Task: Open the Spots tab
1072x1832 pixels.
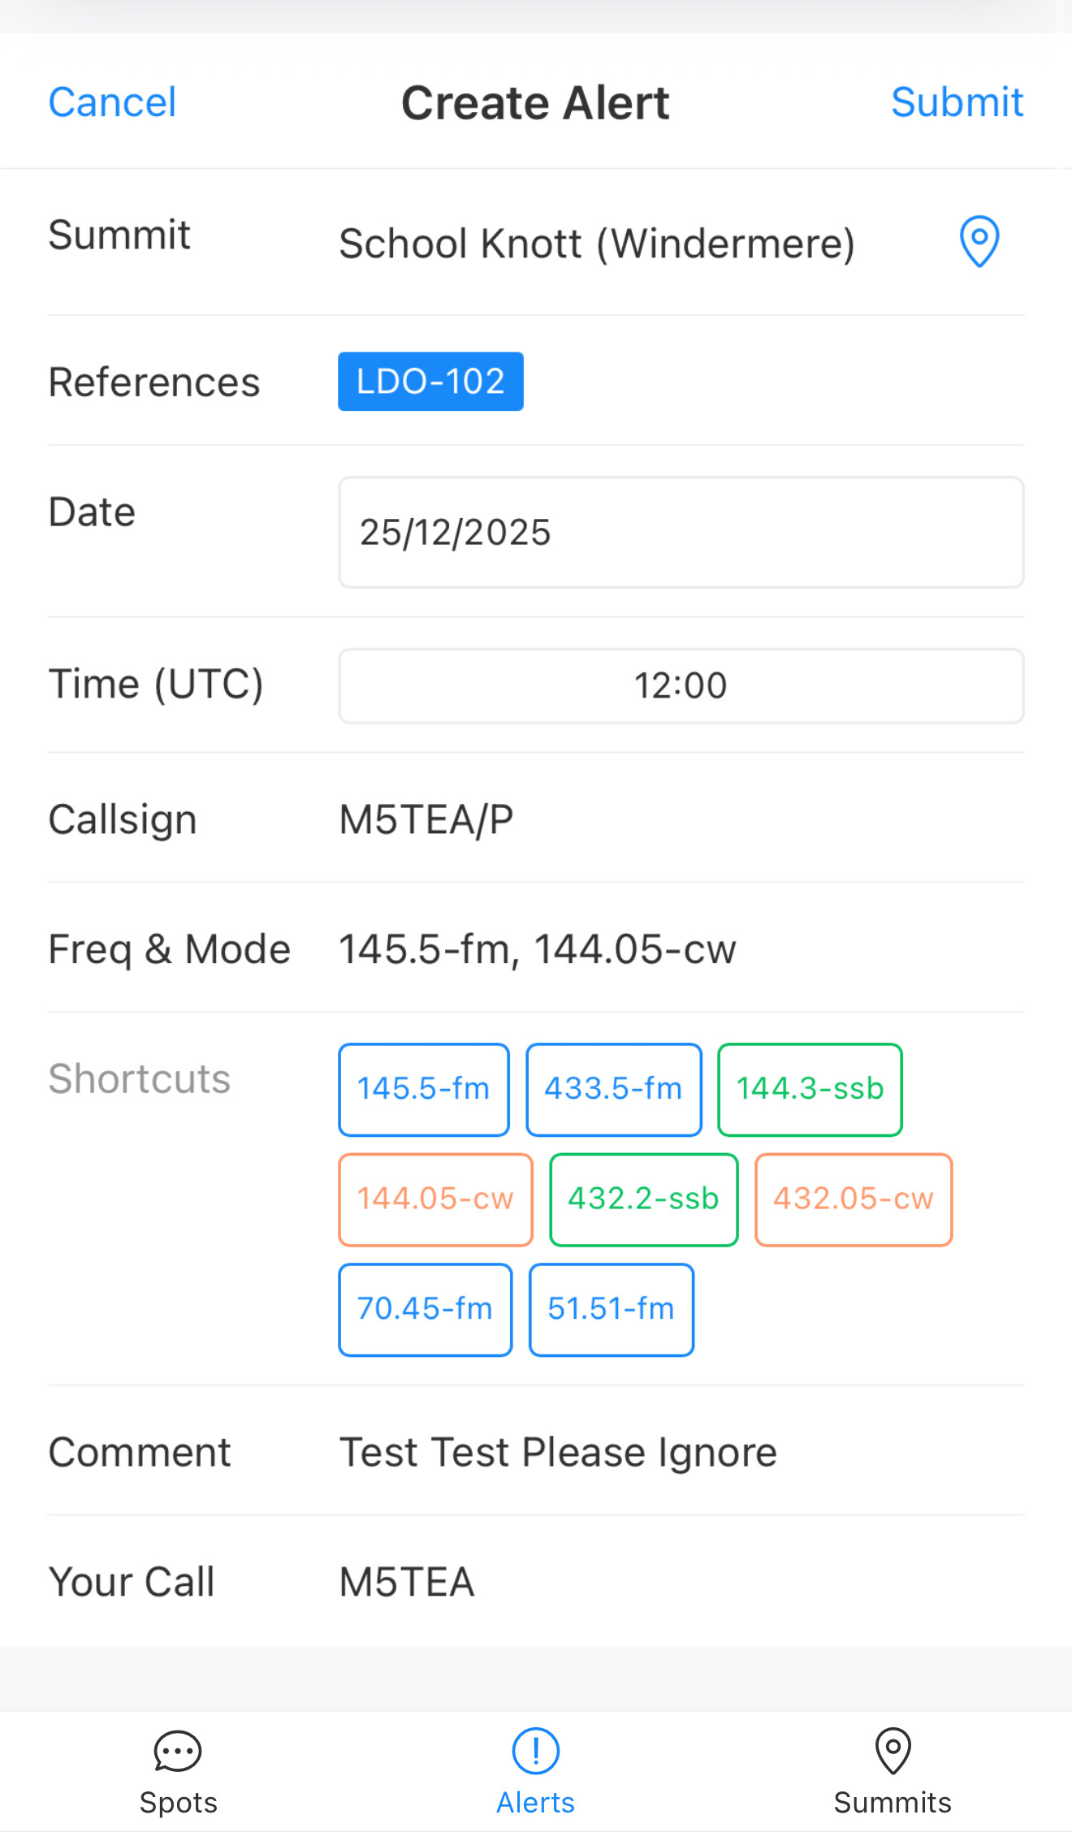Action: [x=178, y=1772]
